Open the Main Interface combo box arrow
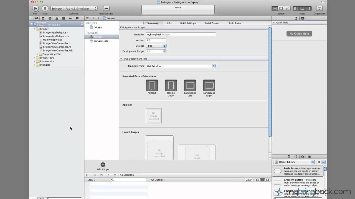 pyautogui.click(x=214, y=66)
